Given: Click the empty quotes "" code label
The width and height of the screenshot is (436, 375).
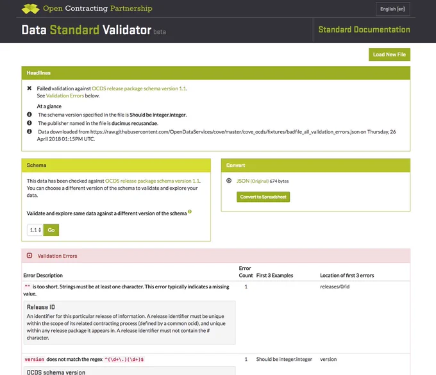Looking at the screenshot, I should point(27,287).
